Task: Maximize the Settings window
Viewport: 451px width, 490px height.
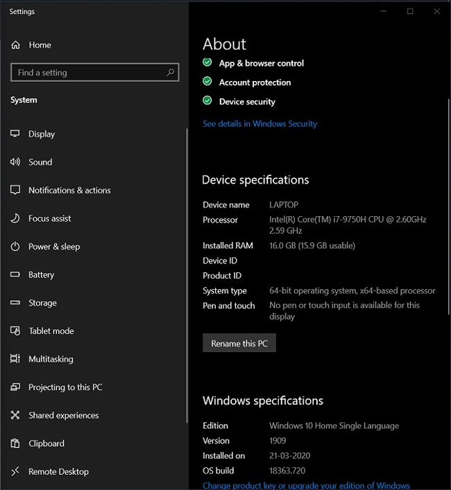Action: (x=410, y=11)
